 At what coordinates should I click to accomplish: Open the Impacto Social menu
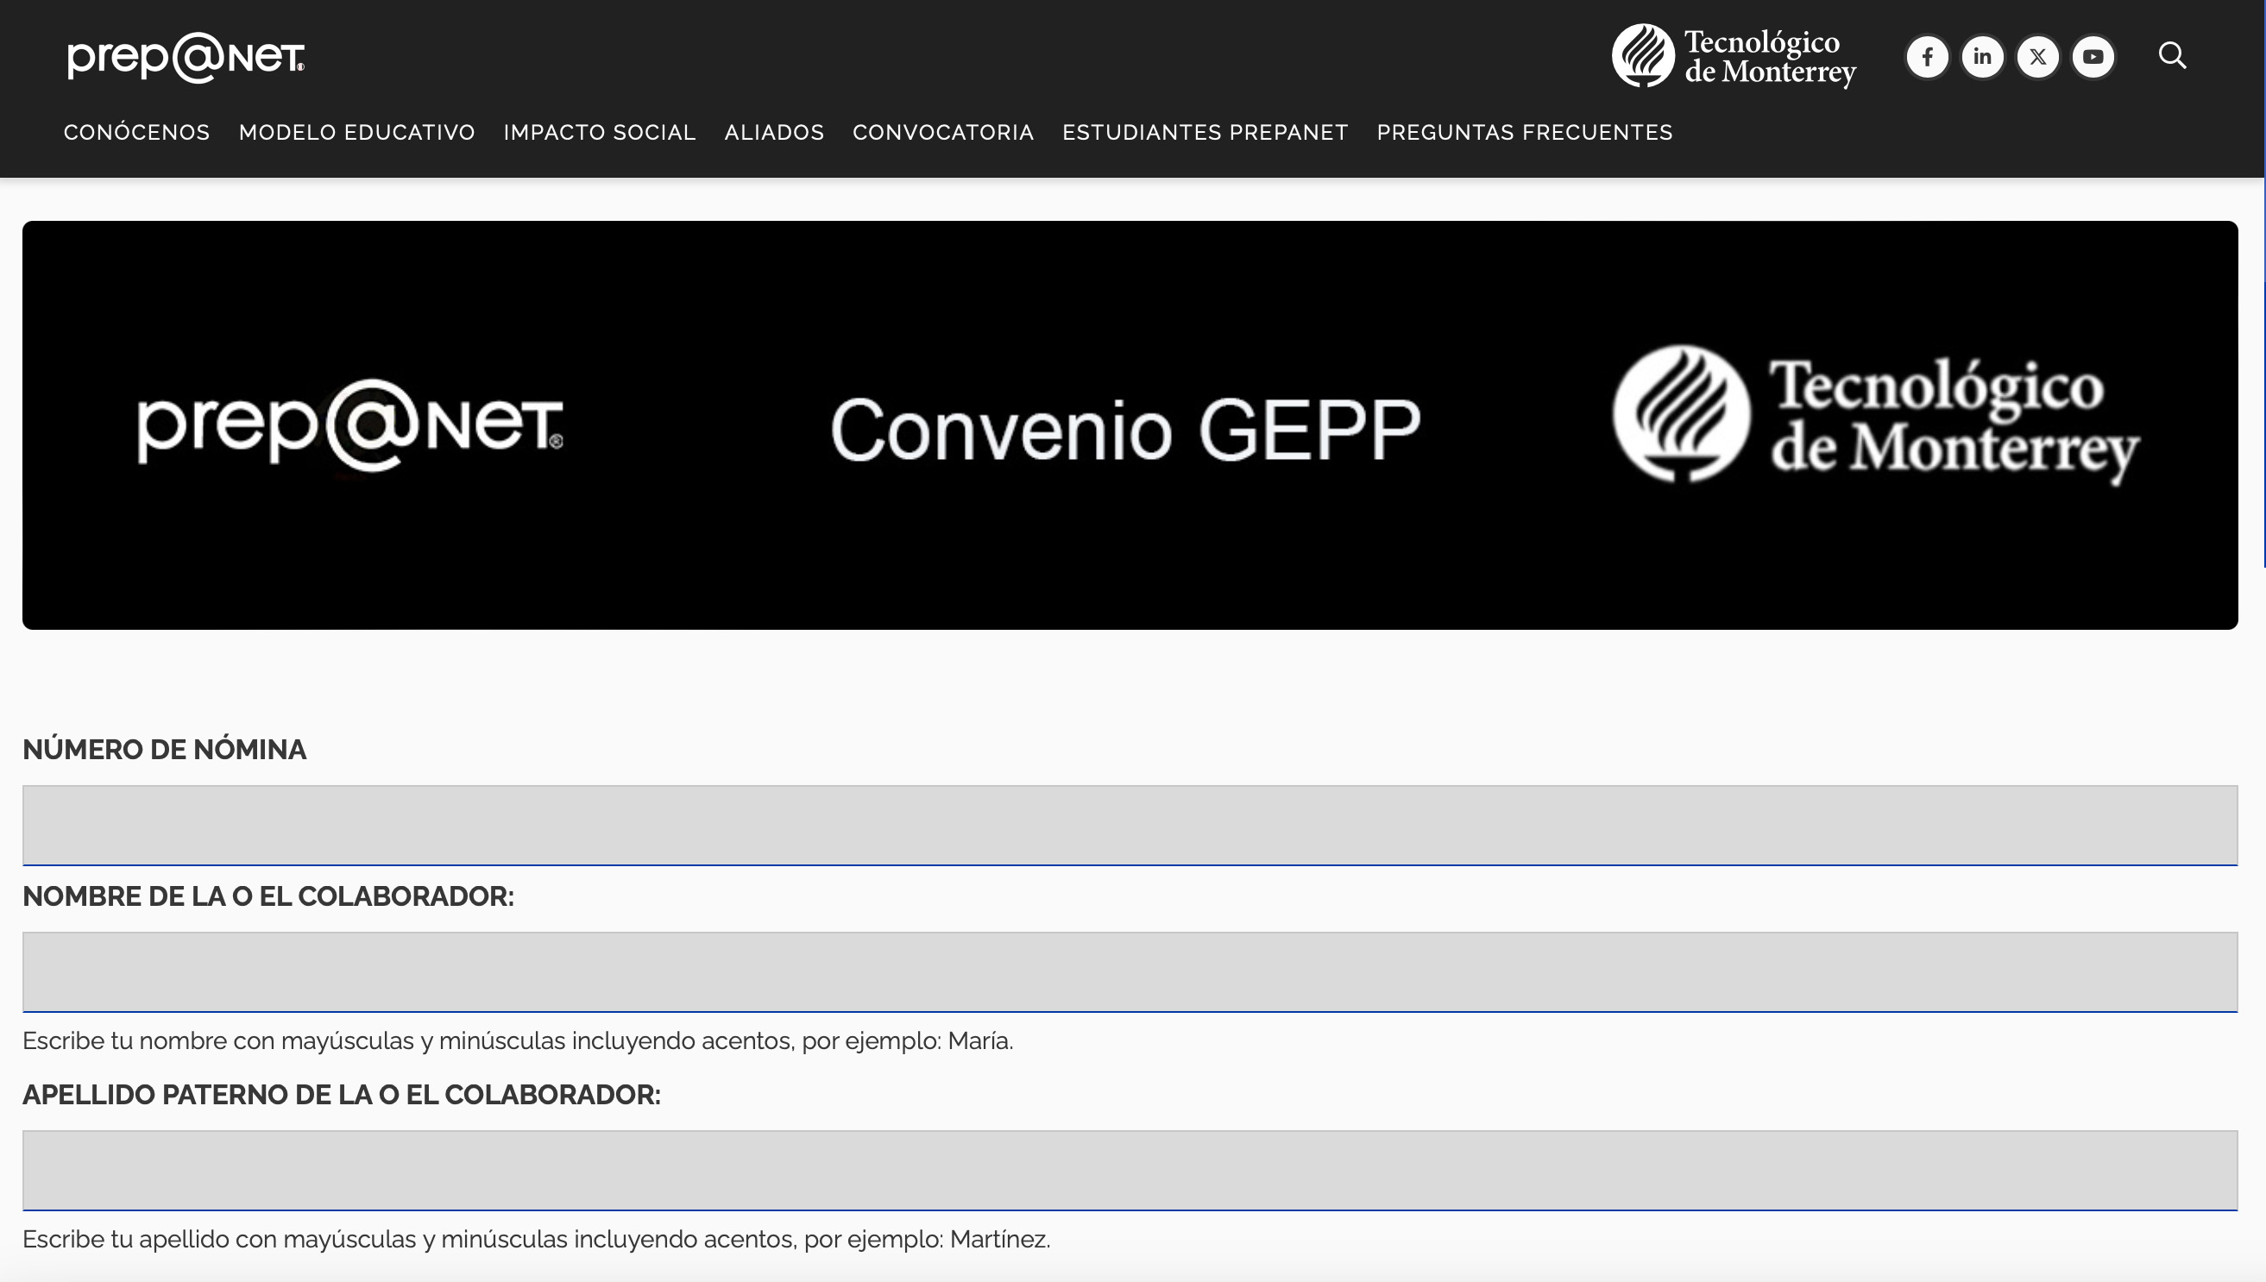pyautogui.click(x=600, y=132)
